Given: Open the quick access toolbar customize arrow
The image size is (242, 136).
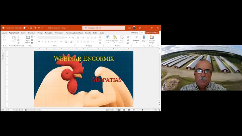Looking at the screenshot, I should coord(43,28).
